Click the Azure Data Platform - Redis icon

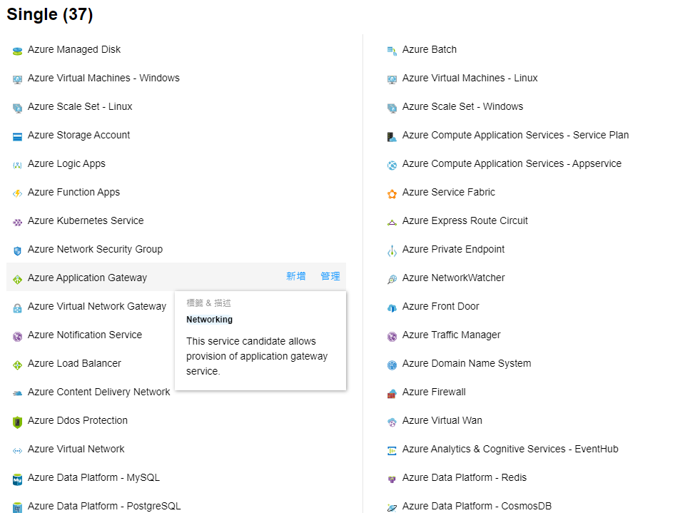(392, 479)
